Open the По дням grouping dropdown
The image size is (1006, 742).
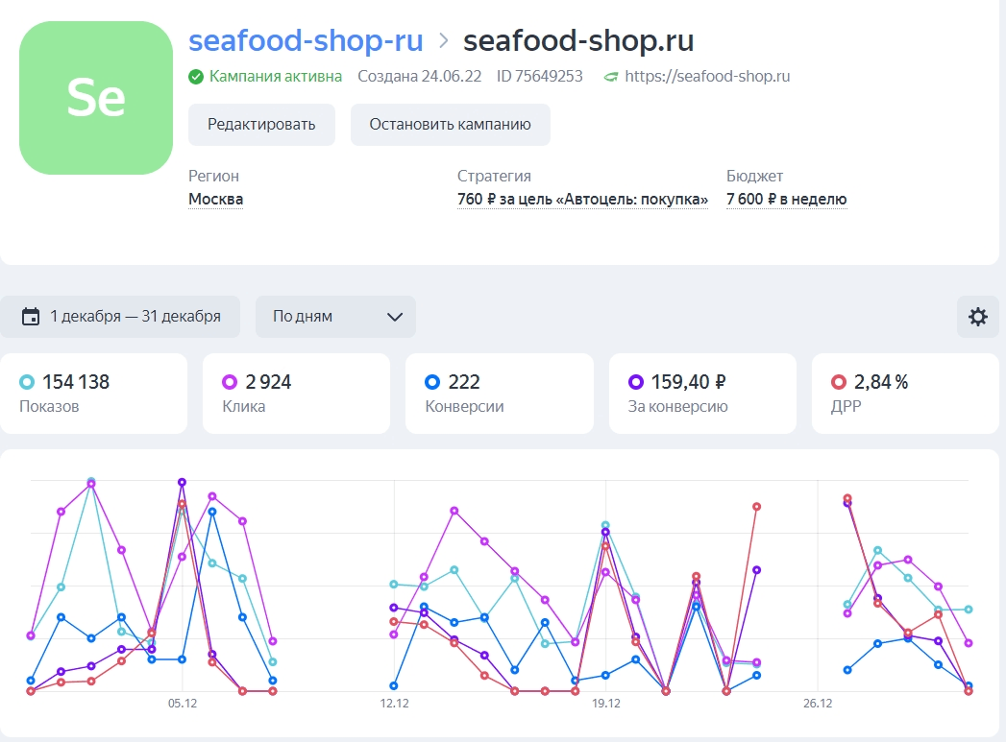point(335,317)
